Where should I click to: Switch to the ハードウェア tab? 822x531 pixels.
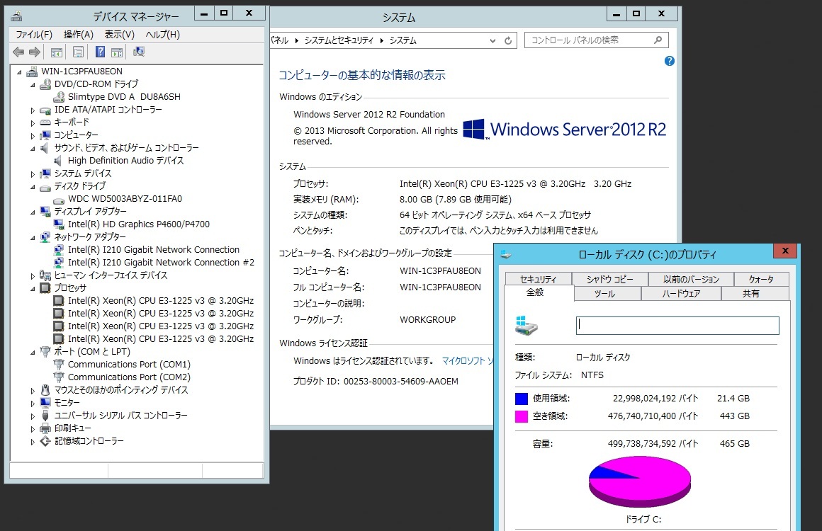click(681, 293)
